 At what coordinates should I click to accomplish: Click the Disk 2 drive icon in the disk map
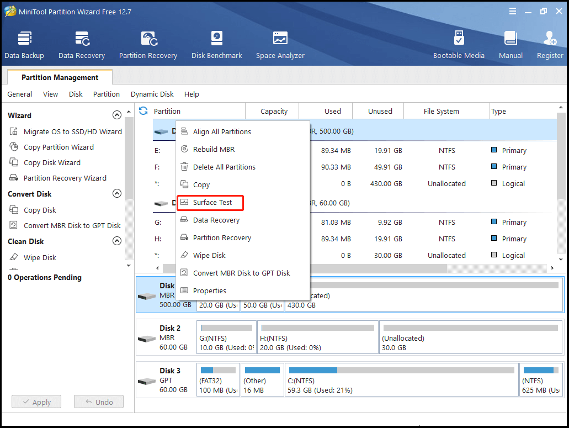147,339
